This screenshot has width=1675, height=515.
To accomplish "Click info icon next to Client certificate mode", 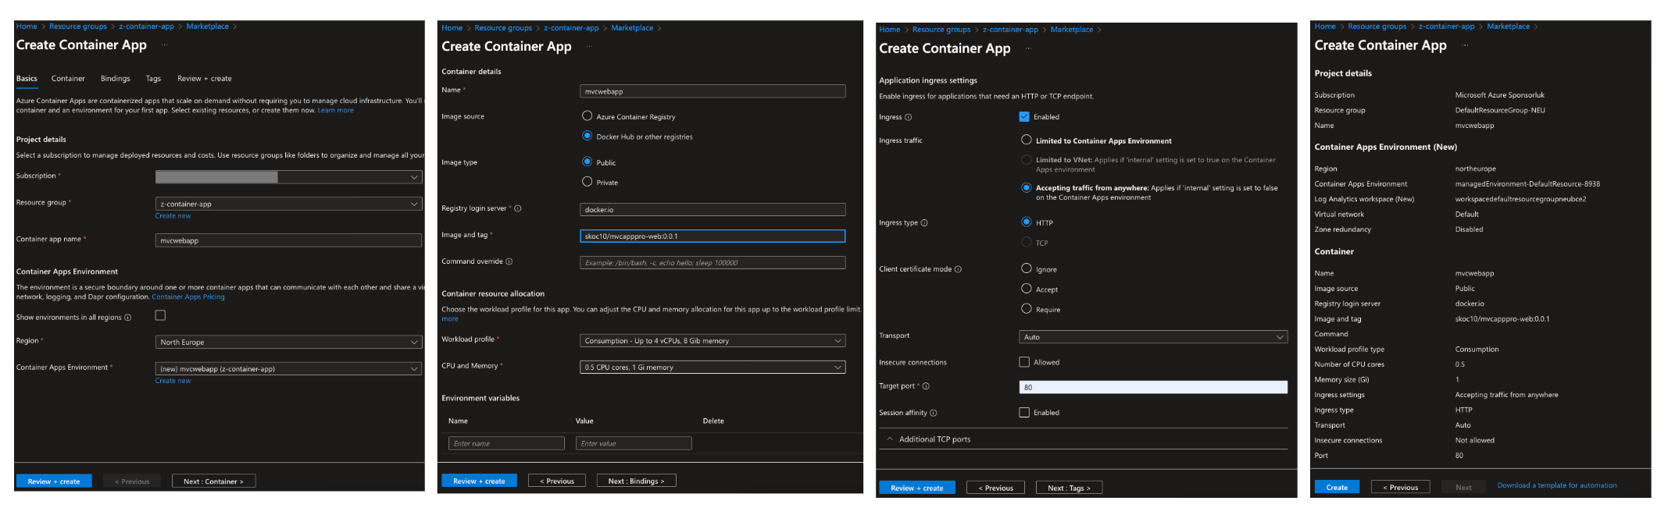I will (x=959, y=269).
